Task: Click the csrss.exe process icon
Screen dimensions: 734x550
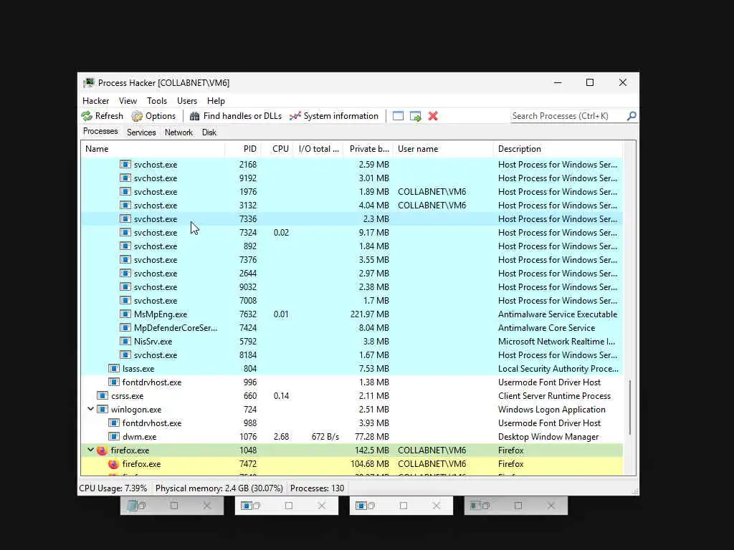Action: pyautogui.click(x=102, y=395)
